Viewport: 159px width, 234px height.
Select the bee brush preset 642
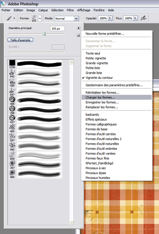click(35, 73)
